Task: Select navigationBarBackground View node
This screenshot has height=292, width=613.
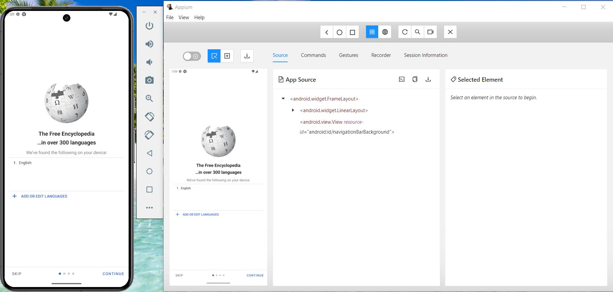Action: coord(347,127)
